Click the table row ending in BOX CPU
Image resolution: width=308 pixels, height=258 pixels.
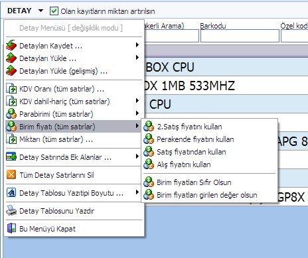coord(226,67)
